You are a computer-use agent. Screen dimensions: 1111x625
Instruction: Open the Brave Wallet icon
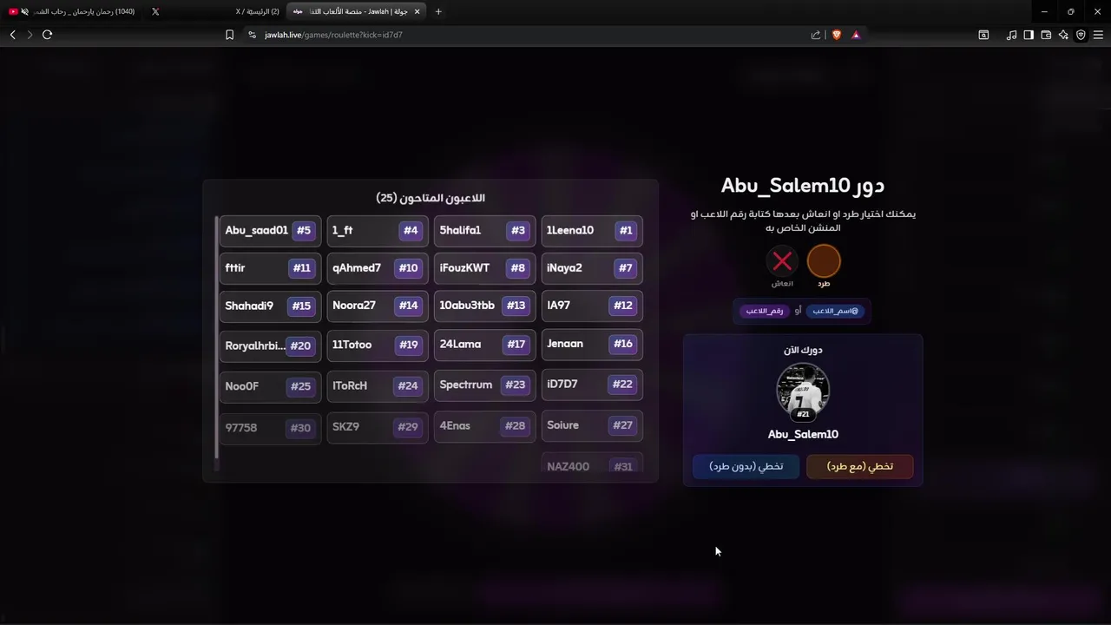point(1046,35)
